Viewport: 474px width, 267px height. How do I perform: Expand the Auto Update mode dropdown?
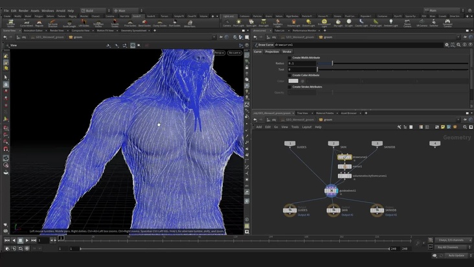click(x=456, y=255)
